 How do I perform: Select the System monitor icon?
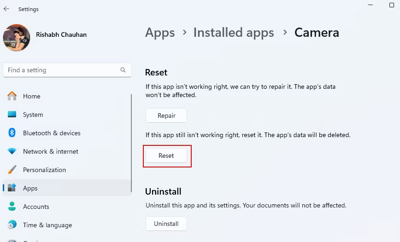click(x=12, y=115)
